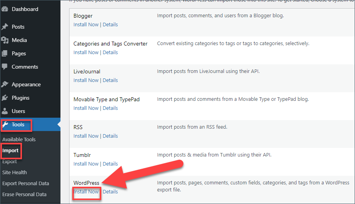Open the Site Health submenu item
Viewport: 355px width, 204px height.
[15, 172]
